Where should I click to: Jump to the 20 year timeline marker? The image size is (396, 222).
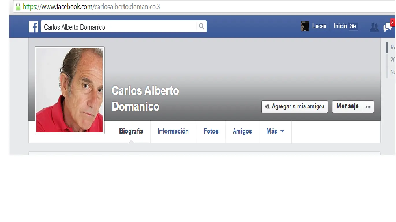[x=391, y=60]
